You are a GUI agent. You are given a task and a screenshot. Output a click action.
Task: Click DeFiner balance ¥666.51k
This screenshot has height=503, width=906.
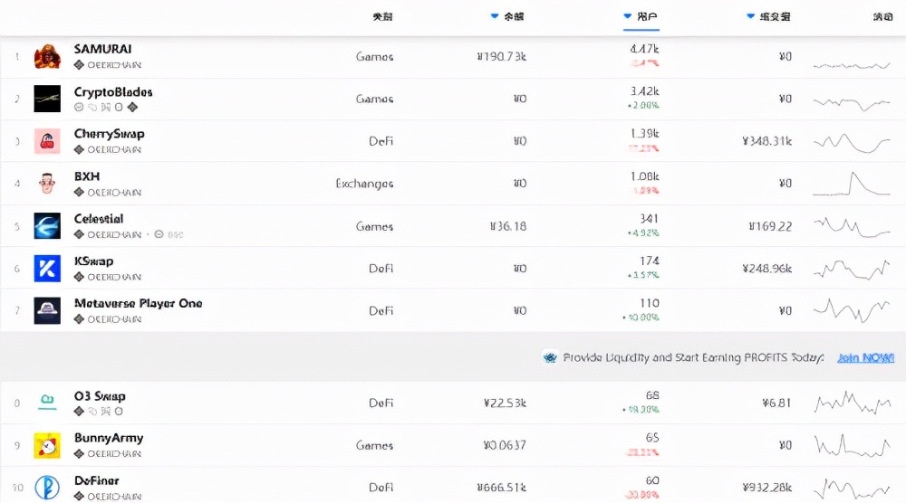click(x=502, y=488)
